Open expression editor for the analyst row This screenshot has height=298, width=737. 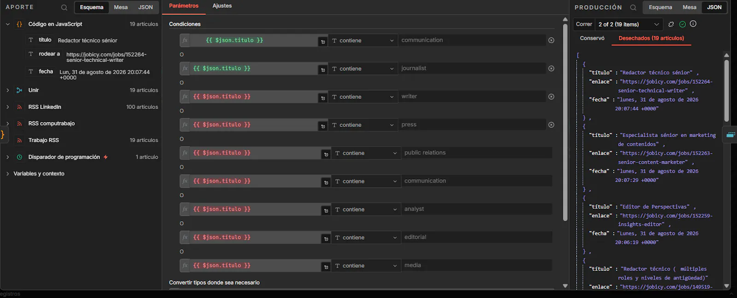click(326, 210)
